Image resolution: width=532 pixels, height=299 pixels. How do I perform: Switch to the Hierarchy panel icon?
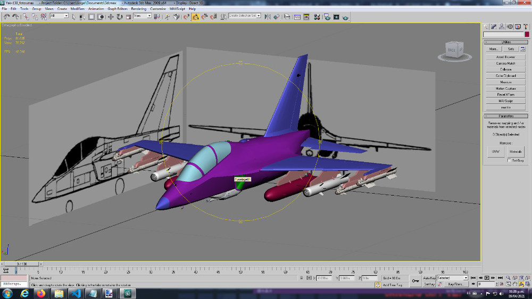click(502, 27)
